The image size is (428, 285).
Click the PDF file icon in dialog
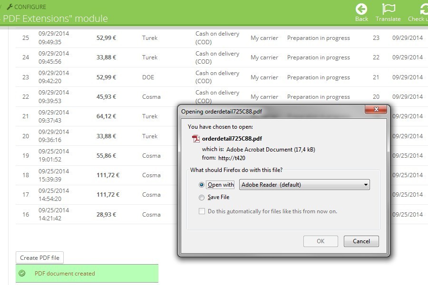coord(195,139)
